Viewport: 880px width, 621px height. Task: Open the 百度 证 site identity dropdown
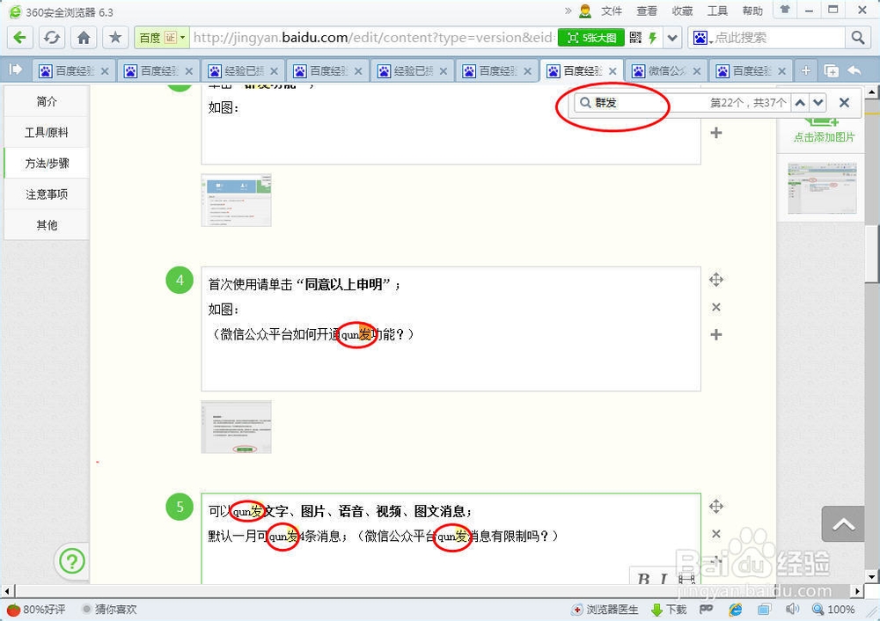click(162, 38)
